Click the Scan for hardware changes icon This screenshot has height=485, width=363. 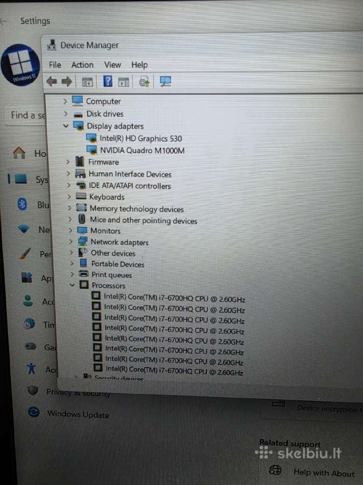(166, 81)
